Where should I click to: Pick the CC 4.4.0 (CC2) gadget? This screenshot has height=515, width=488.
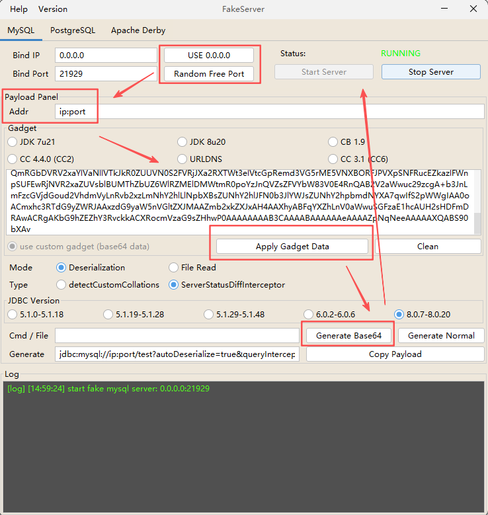click(13, 159)
